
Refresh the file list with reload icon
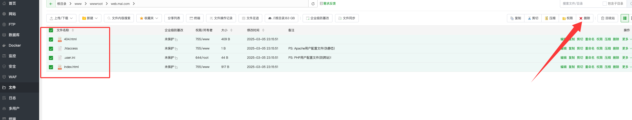coord(313,4)
